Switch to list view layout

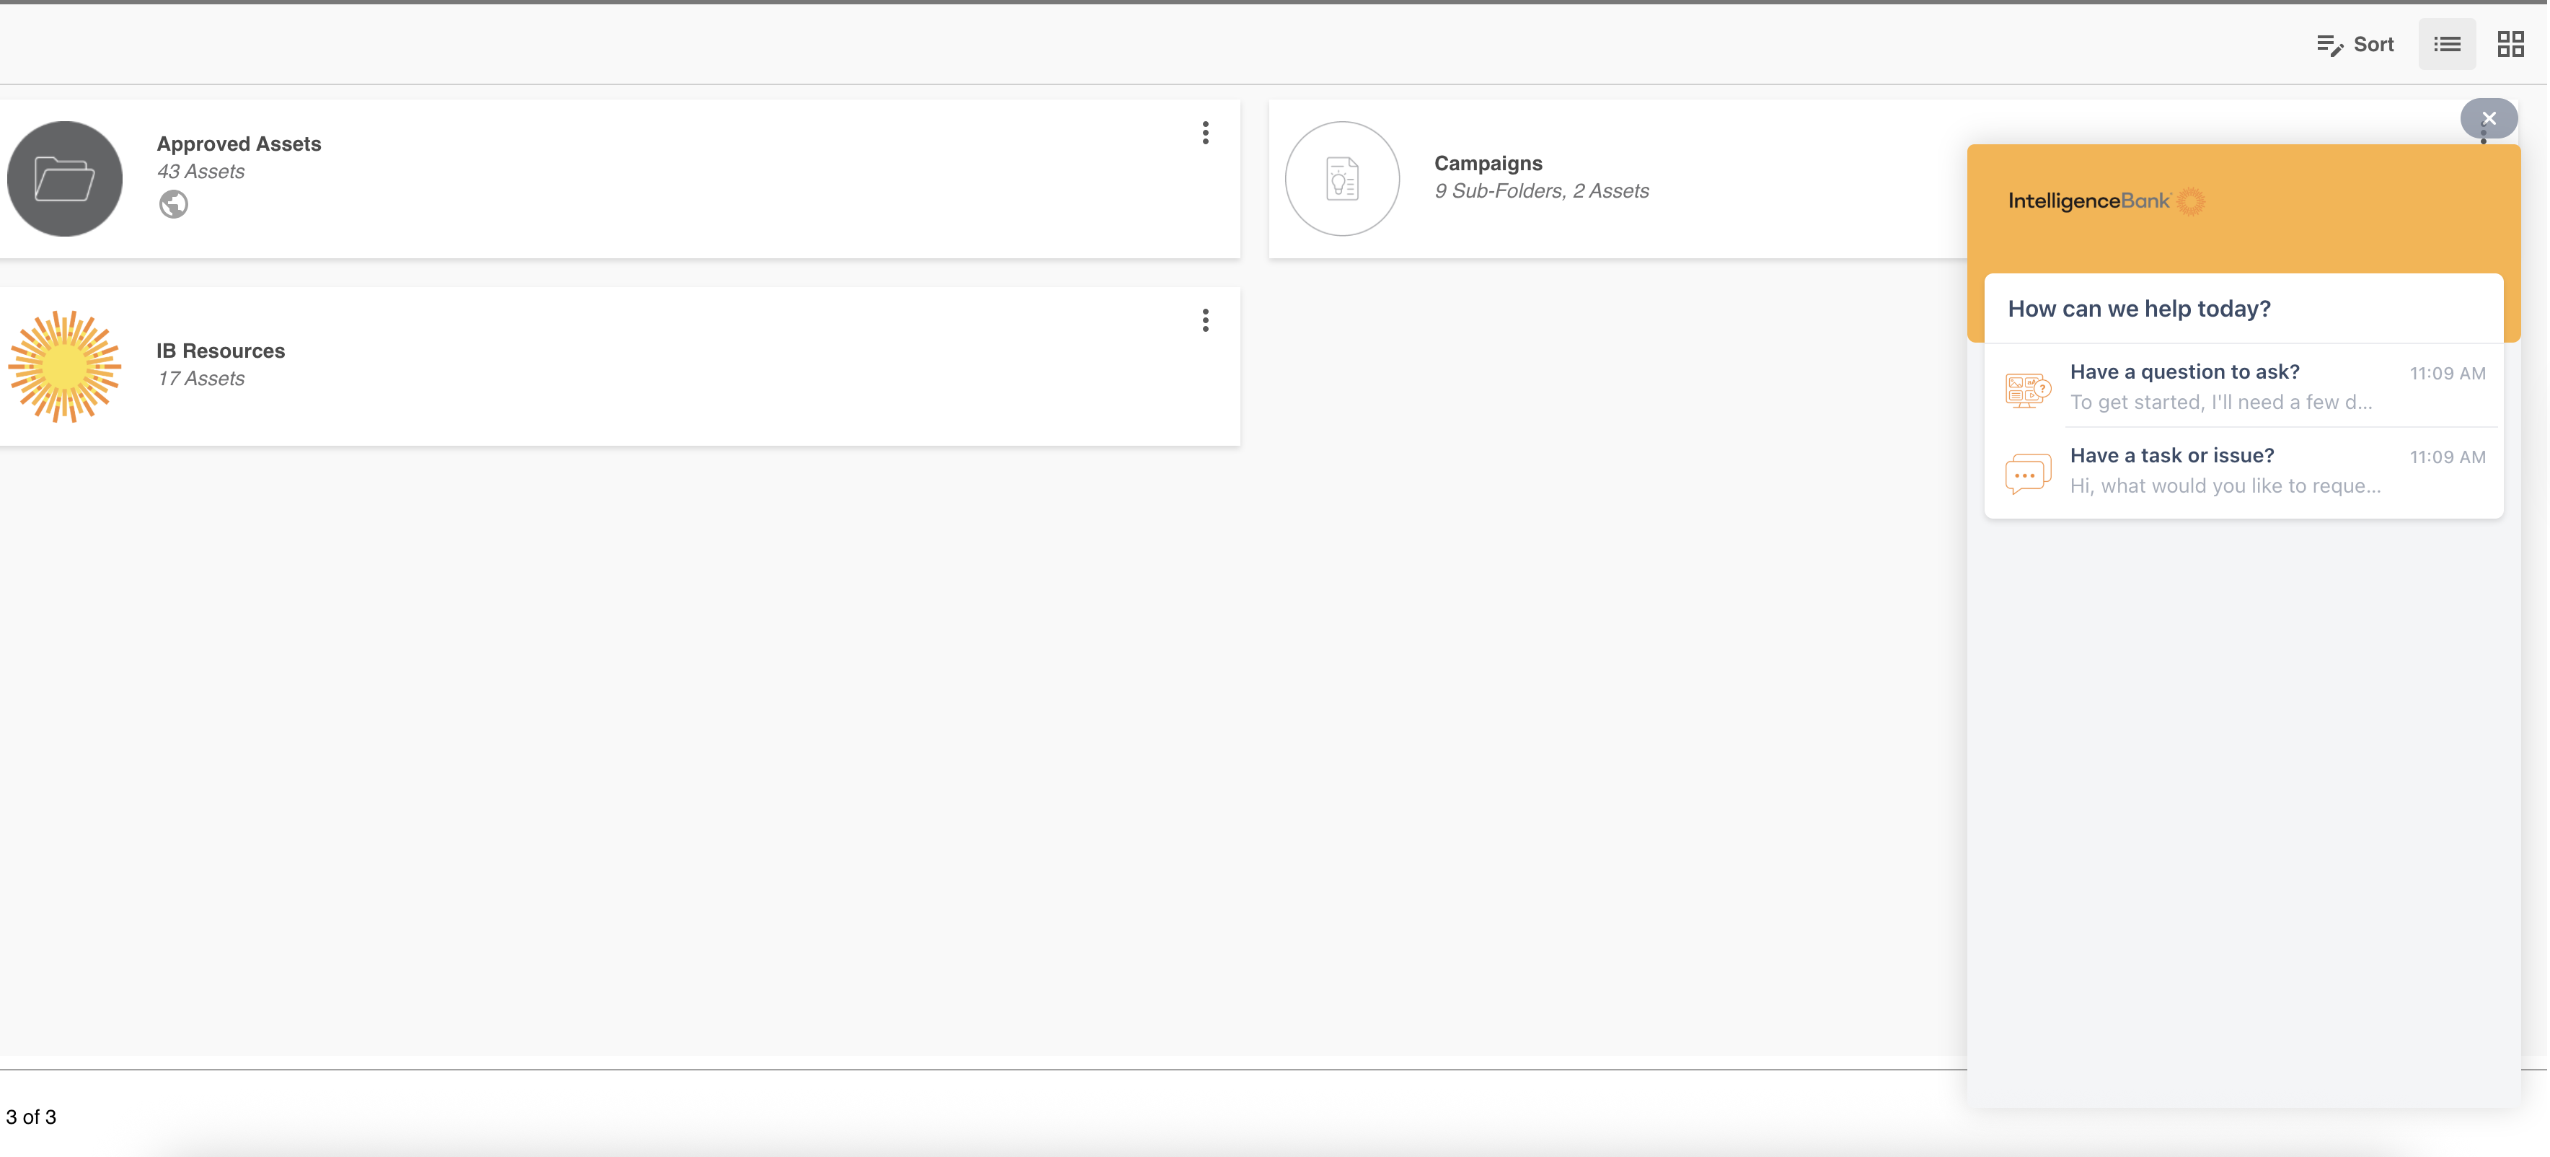tap(2446, 45)
